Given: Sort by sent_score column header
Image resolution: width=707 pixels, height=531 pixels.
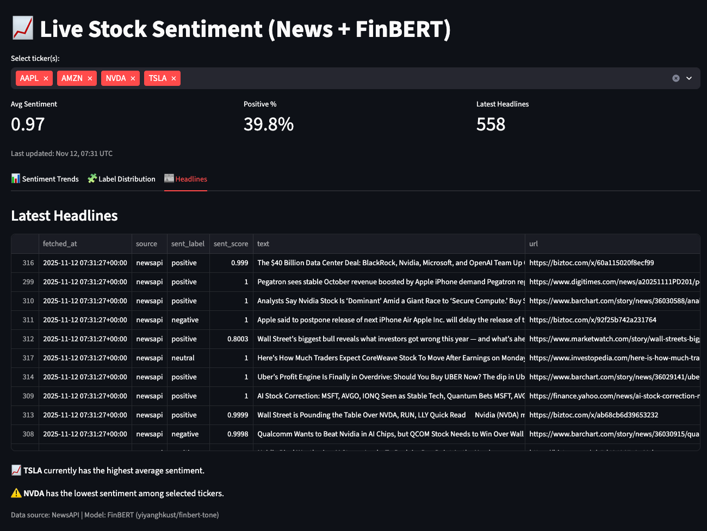Looking at the screenshot, I should [x=231, y=244].
